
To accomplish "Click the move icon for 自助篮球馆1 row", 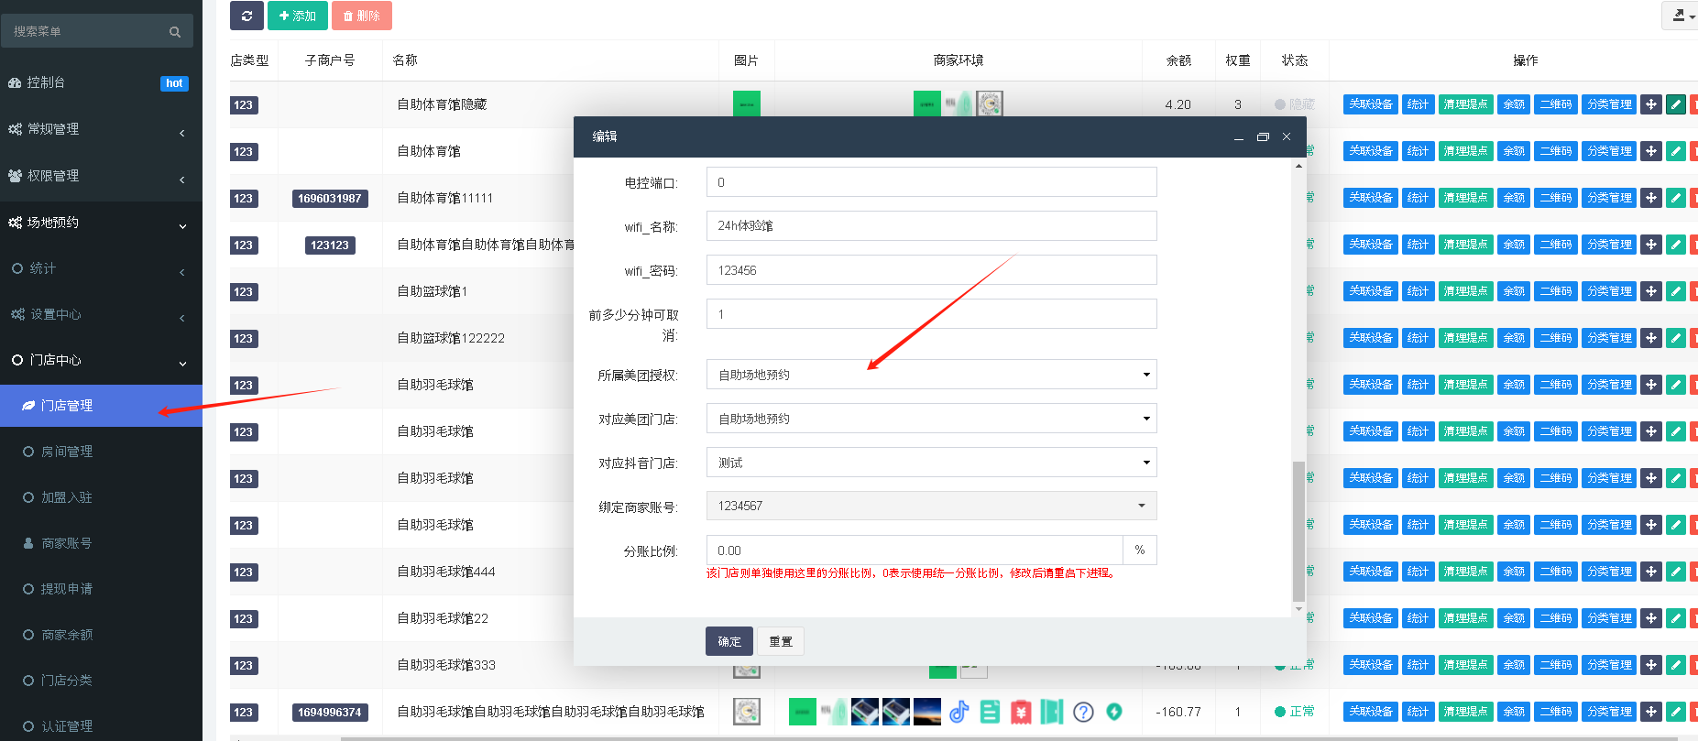I will coord(1651,291).
